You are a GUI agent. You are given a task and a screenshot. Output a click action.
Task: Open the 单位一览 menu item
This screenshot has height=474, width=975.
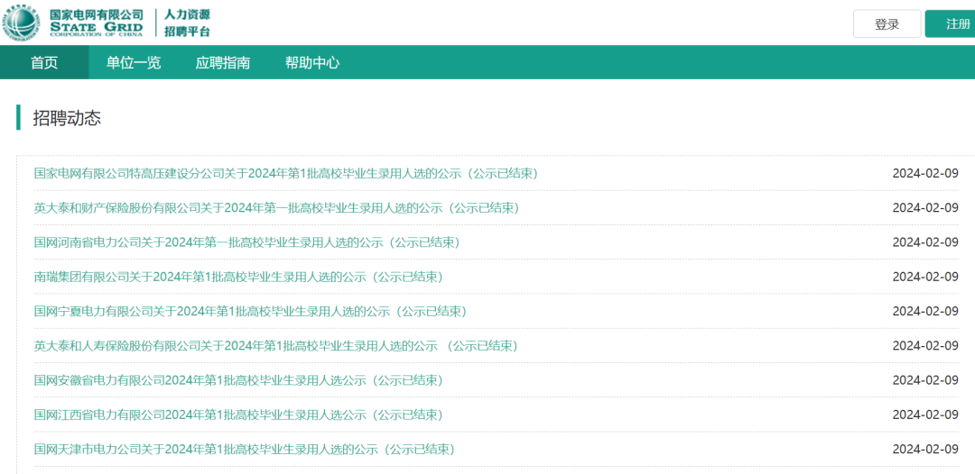point(134,62)
